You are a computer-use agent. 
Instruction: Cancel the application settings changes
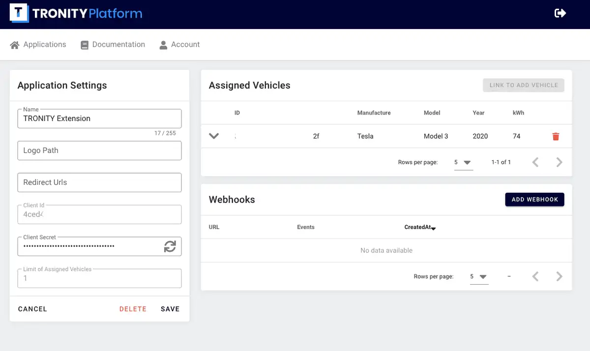pyautogui.click(x=32, y=309)
